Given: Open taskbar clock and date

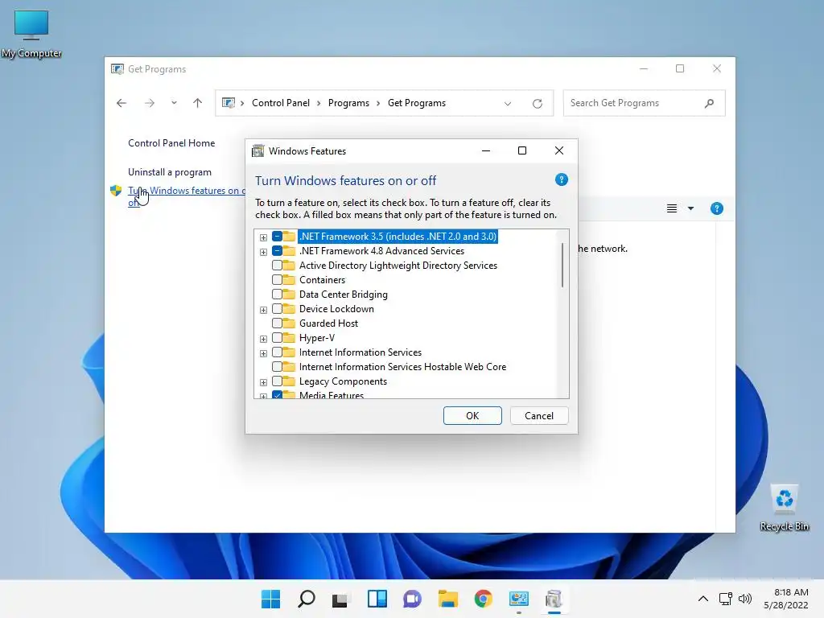Looking at the screenshot, I should coord(785,599).
